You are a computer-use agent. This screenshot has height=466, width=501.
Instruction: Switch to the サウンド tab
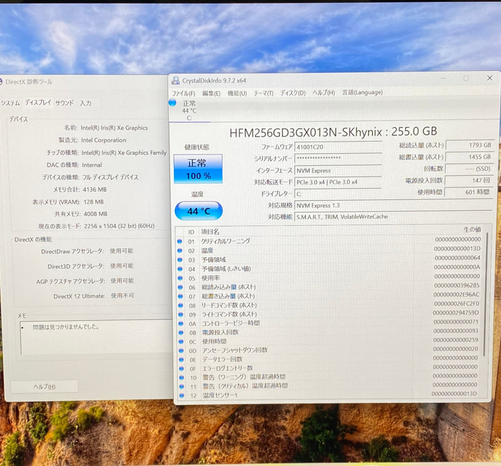point(64,103)
